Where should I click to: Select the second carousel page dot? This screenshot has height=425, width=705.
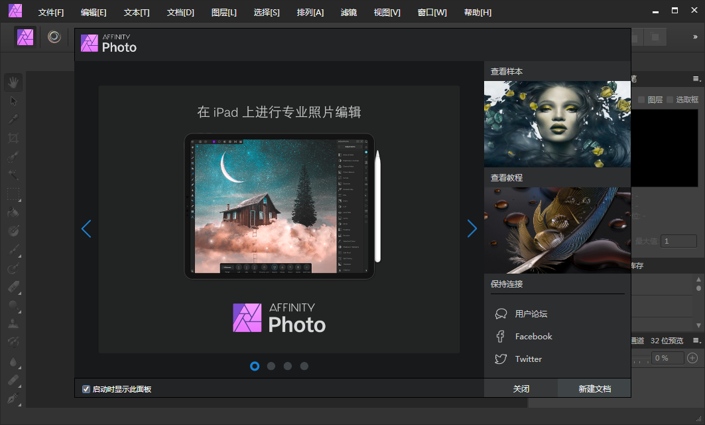pos(271,366)
